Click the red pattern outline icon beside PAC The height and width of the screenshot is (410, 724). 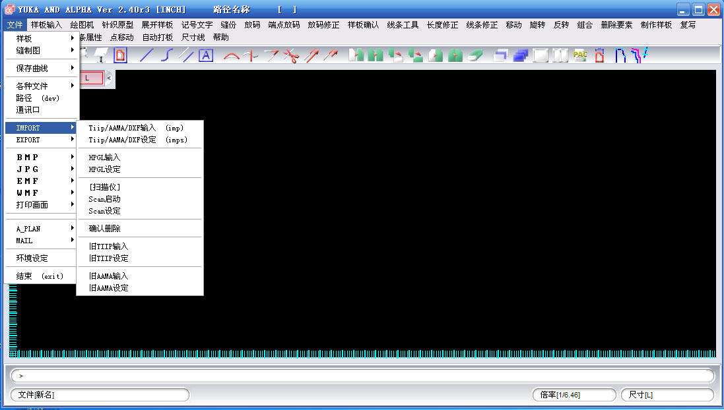[x=600, y=55]
